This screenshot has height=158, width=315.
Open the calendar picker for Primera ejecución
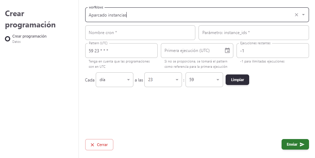point(227,51)
